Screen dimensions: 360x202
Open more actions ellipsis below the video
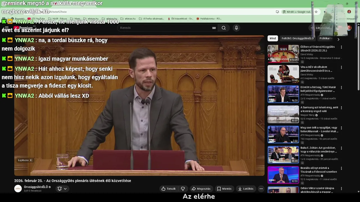(x=261, y=189)
